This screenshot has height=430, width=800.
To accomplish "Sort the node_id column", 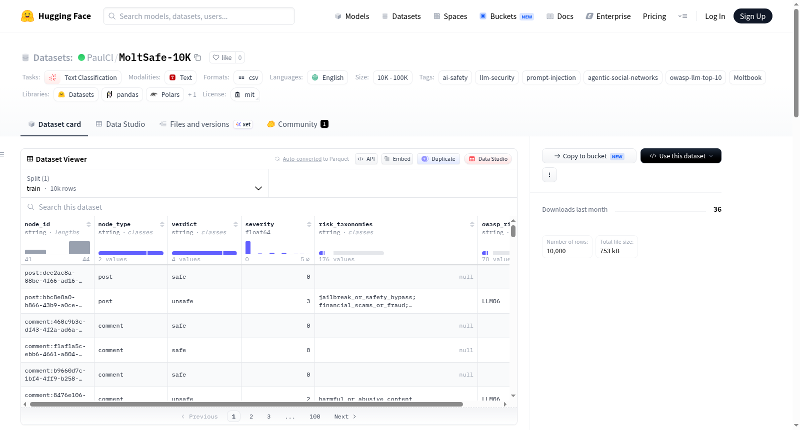I will point(88,224).
